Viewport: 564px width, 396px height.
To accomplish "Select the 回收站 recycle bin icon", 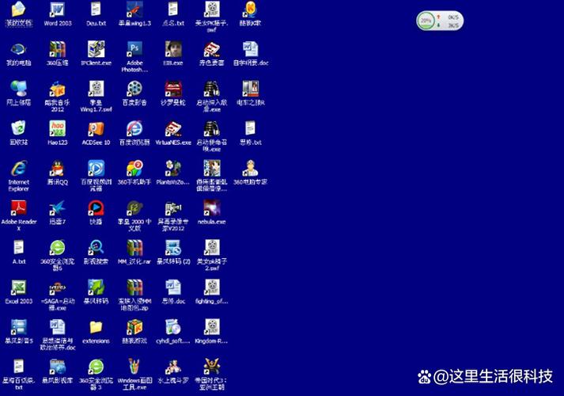I will click(x=19, y=129).
